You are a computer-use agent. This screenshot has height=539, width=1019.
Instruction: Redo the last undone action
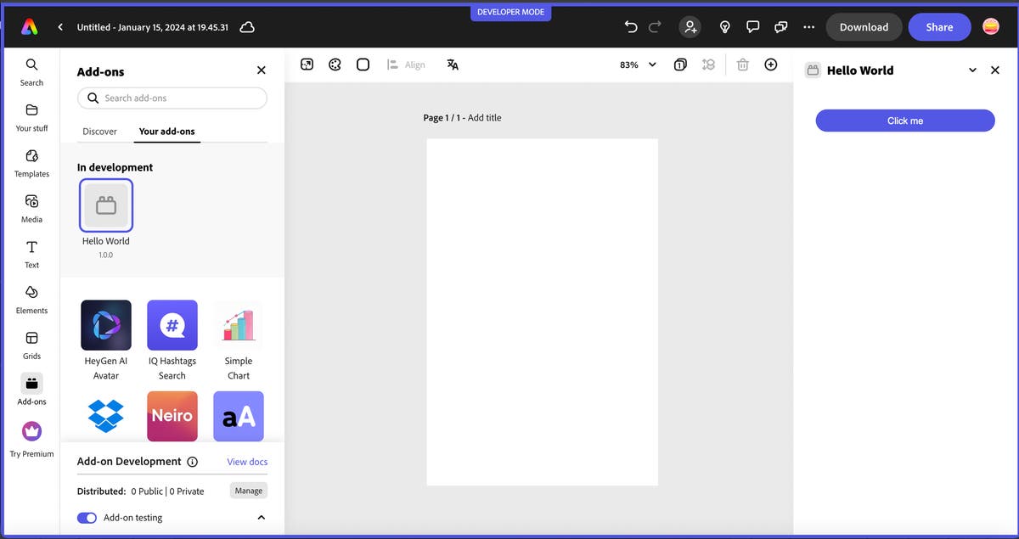pyautogui.click(x=655, y=27)
